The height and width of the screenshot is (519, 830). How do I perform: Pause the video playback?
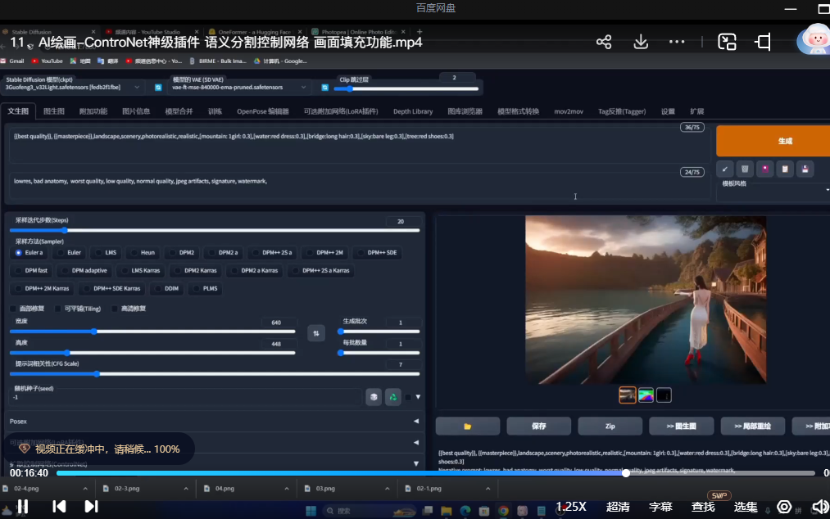click(x=23, y=506)
